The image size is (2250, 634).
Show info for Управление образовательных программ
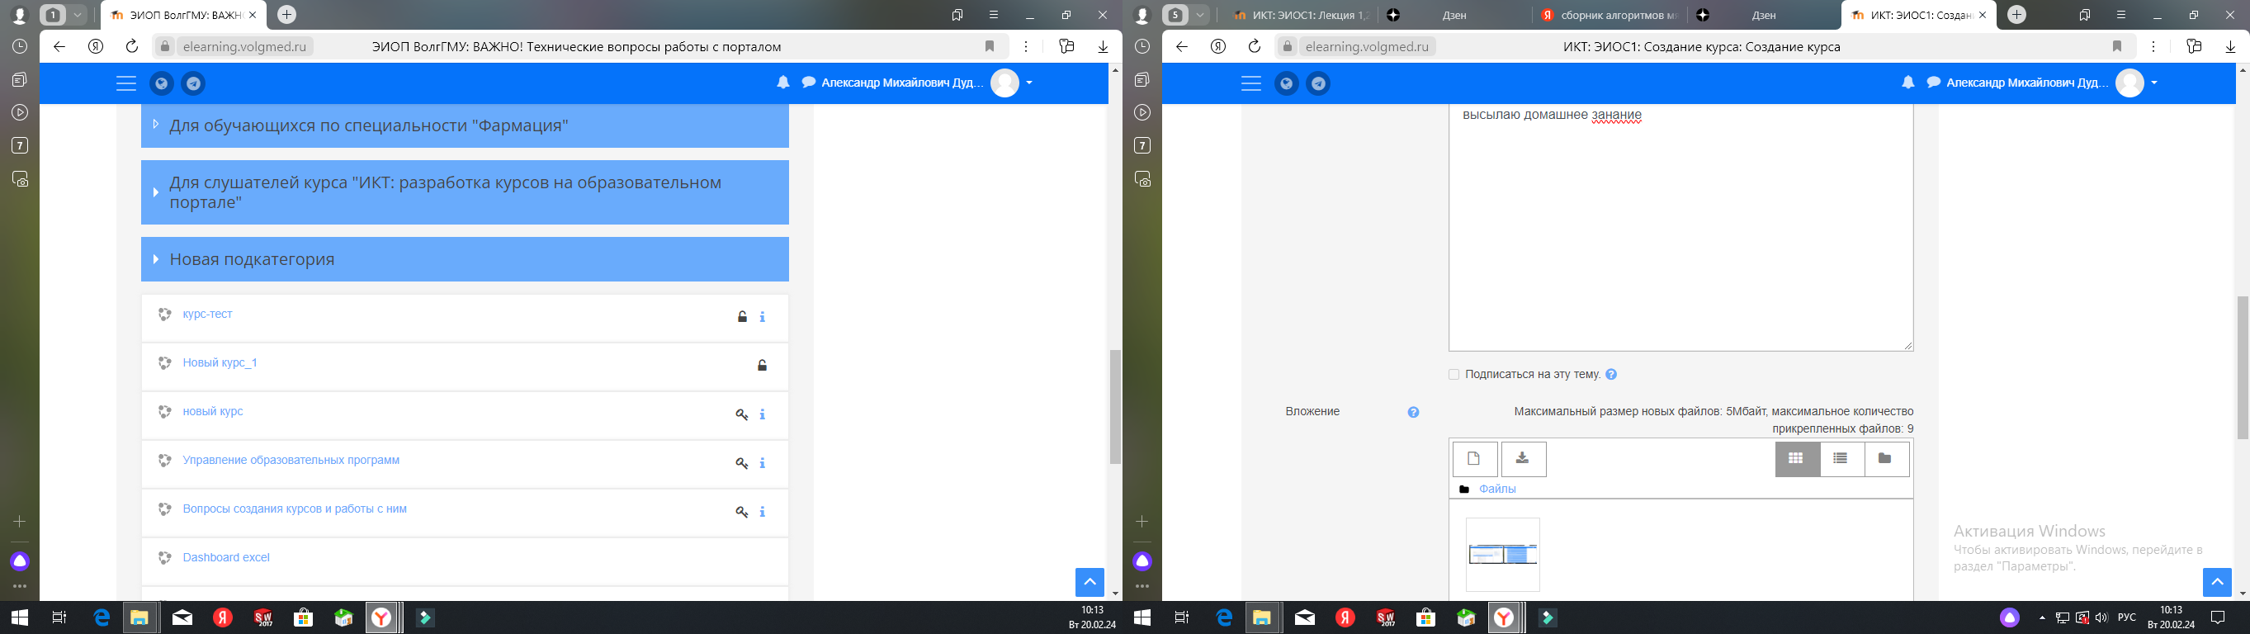click(763, 464)
